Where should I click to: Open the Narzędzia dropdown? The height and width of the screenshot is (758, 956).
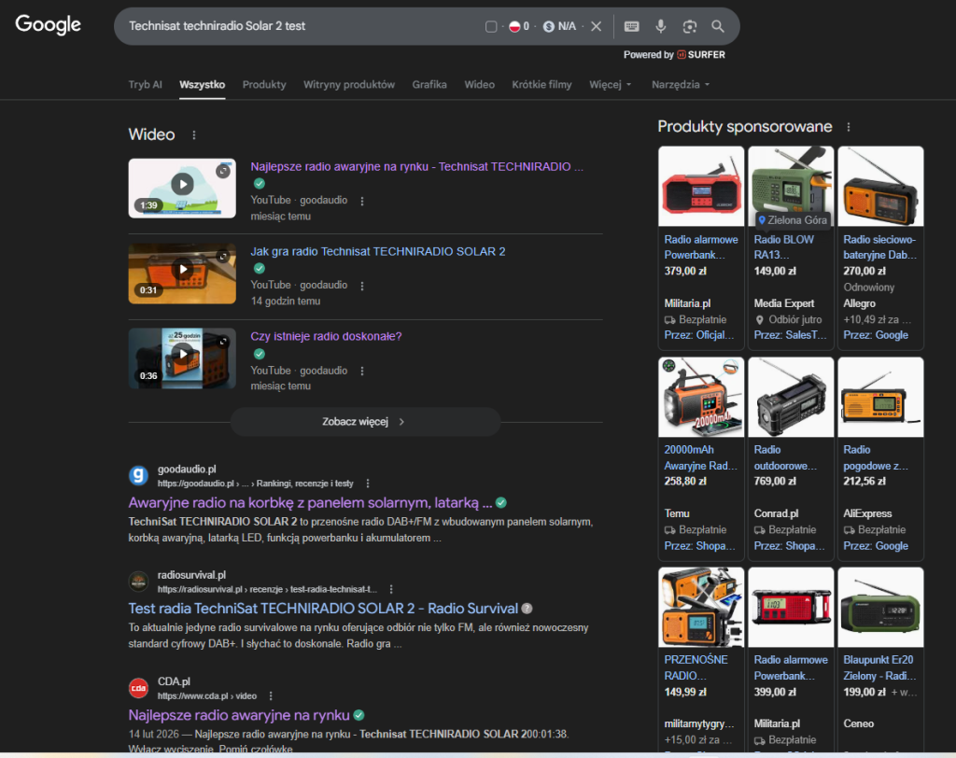680,85
